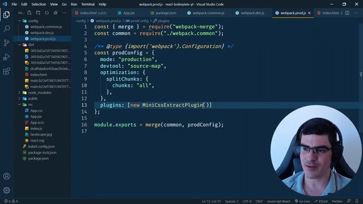
Task: Click Collapse Folders icon in explorer
Action: pos(56,13)
